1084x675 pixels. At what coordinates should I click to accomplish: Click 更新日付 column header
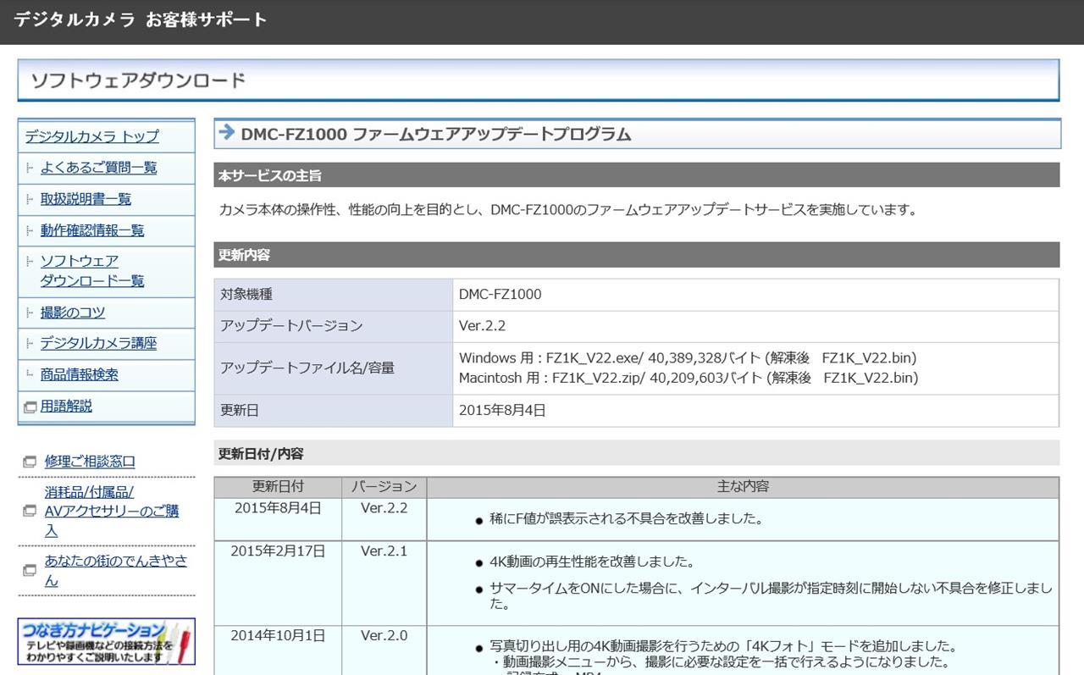click(x=278, y=487)
